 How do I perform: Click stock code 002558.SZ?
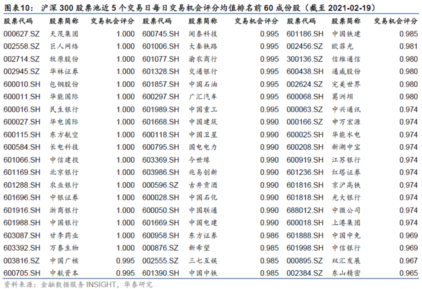21,46
